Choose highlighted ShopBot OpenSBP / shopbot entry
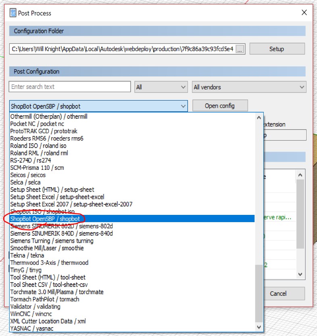The width and height of the screenshot is (317, 336). [132, 219]
